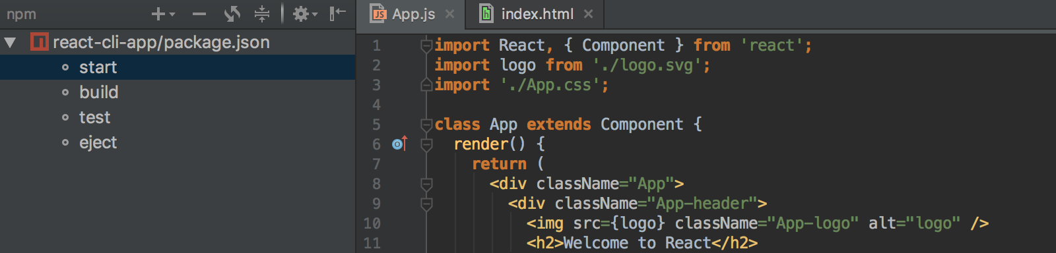1056x253 pixels.
Task: Select the start npm script
Action: click(178, 67)
